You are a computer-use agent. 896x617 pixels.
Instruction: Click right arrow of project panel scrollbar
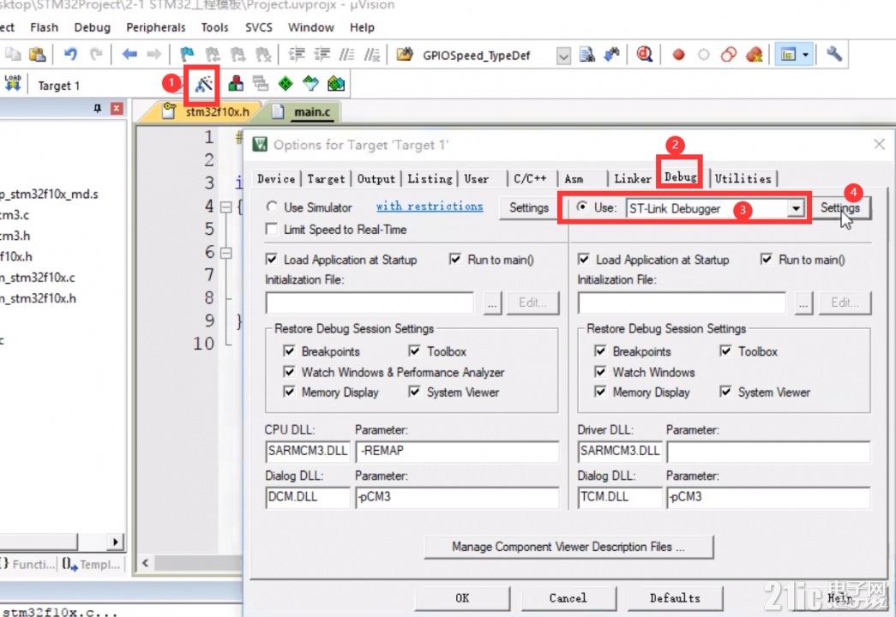point(116,542)
